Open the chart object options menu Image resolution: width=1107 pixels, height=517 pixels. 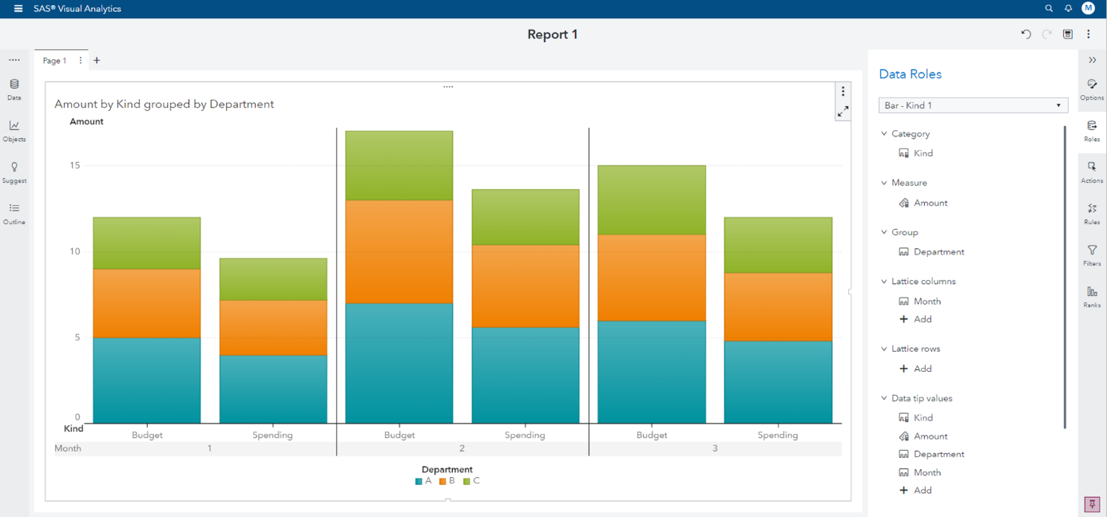(x=843, y=91)
